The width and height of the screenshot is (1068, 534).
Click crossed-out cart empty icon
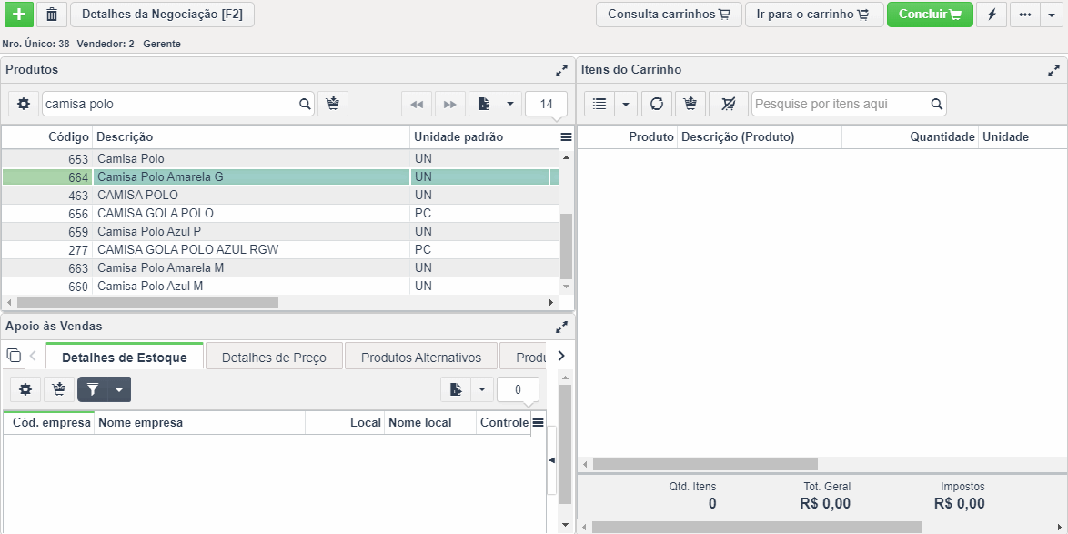pyautogui.click(x=728, y=104)
